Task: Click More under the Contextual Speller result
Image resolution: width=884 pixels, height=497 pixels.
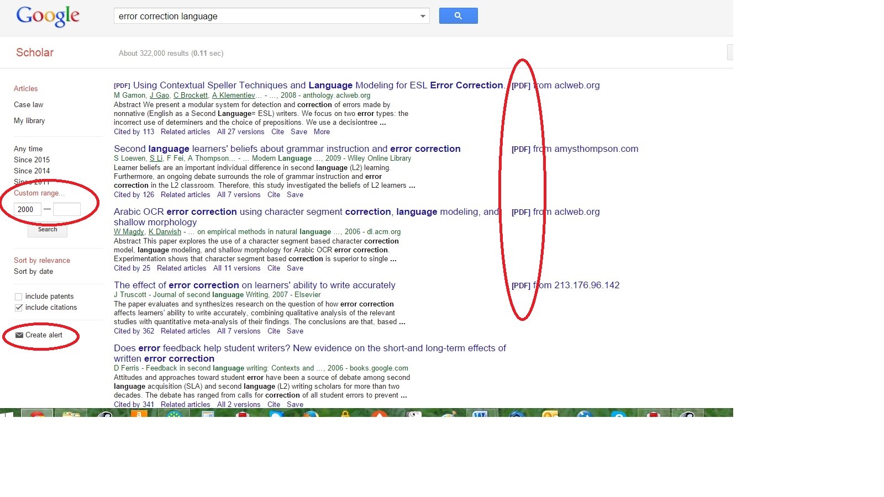Action: coord(322,131)
